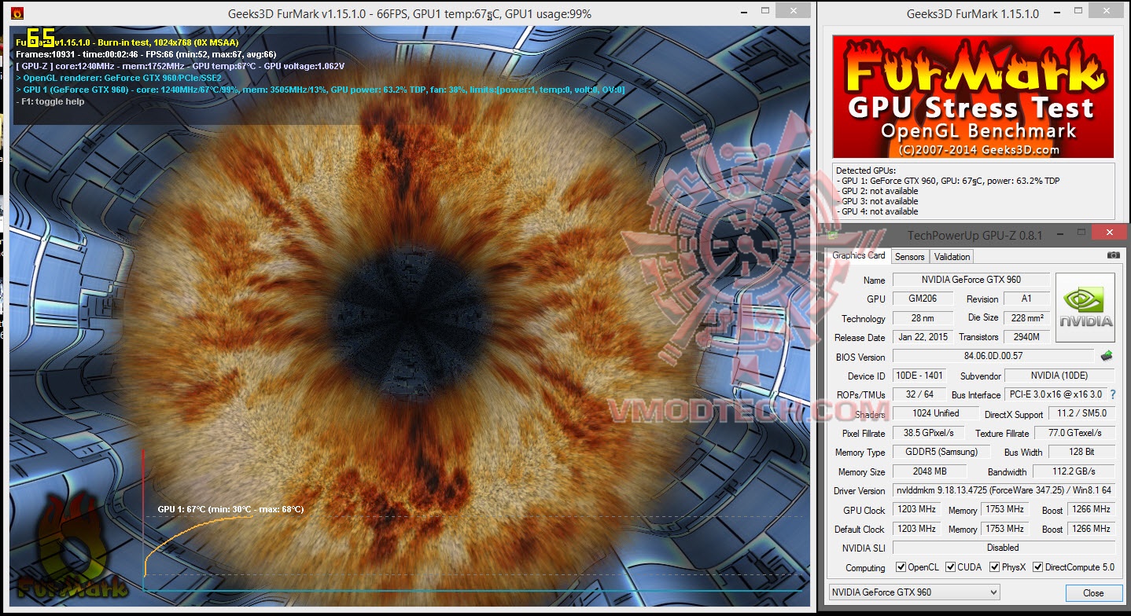Click the Shaders field 1024 Unified
The height and width of the screenshot is (616, 1131).
935,413
